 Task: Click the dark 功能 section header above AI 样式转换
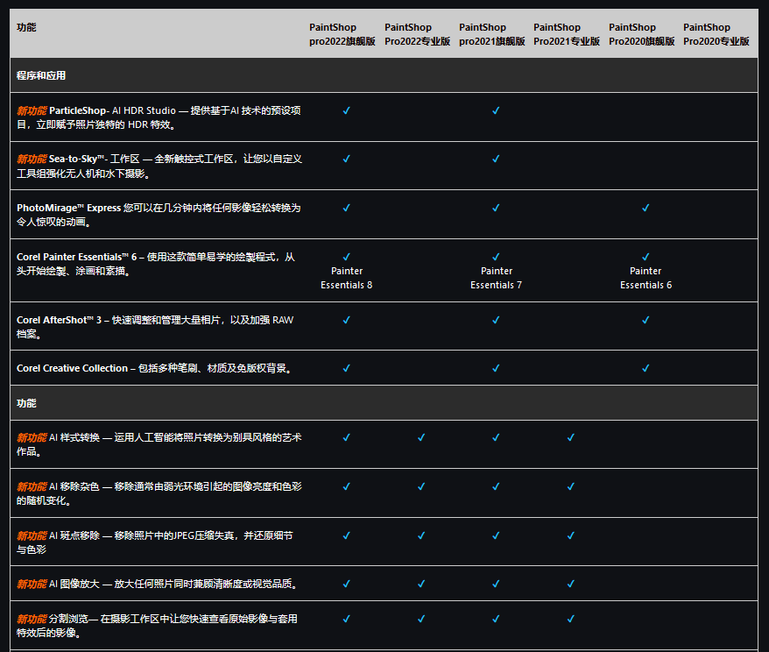(x=26, y=403)
